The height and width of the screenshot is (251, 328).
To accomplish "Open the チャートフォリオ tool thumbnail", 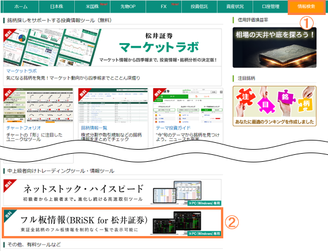I will pyautogui.click(x=39, y=105).
